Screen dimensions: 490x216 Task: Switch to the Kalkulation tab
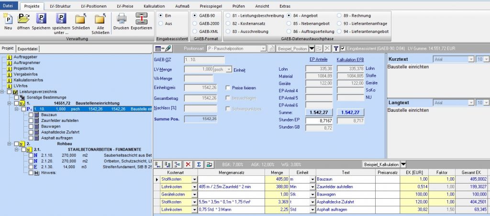click(154, 6)
